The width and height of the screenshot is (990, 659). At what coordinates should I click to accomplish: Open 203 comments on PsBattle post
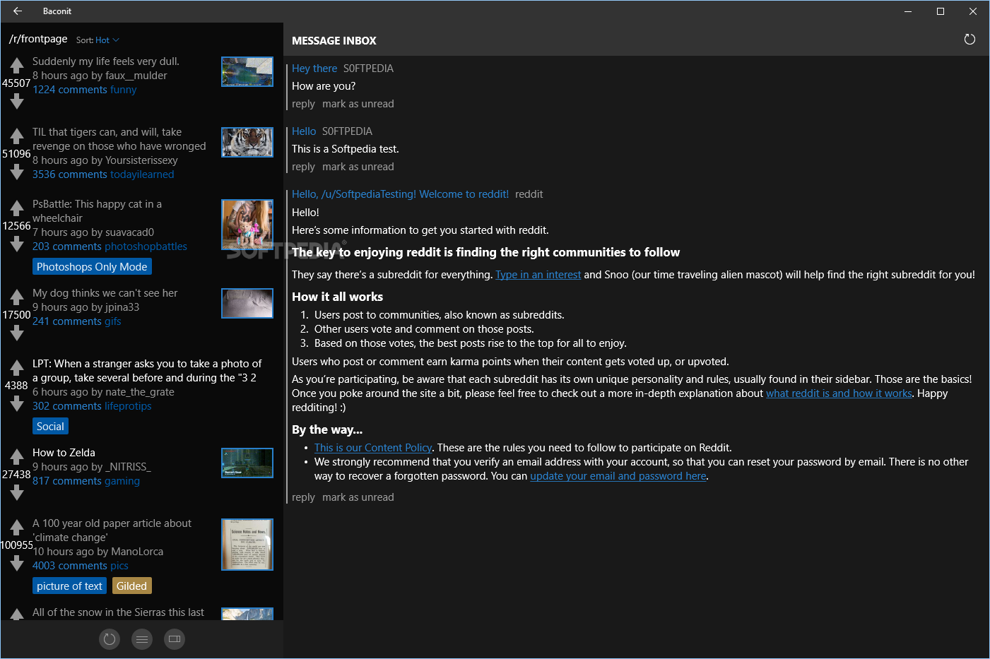click(x=67, y=247)
